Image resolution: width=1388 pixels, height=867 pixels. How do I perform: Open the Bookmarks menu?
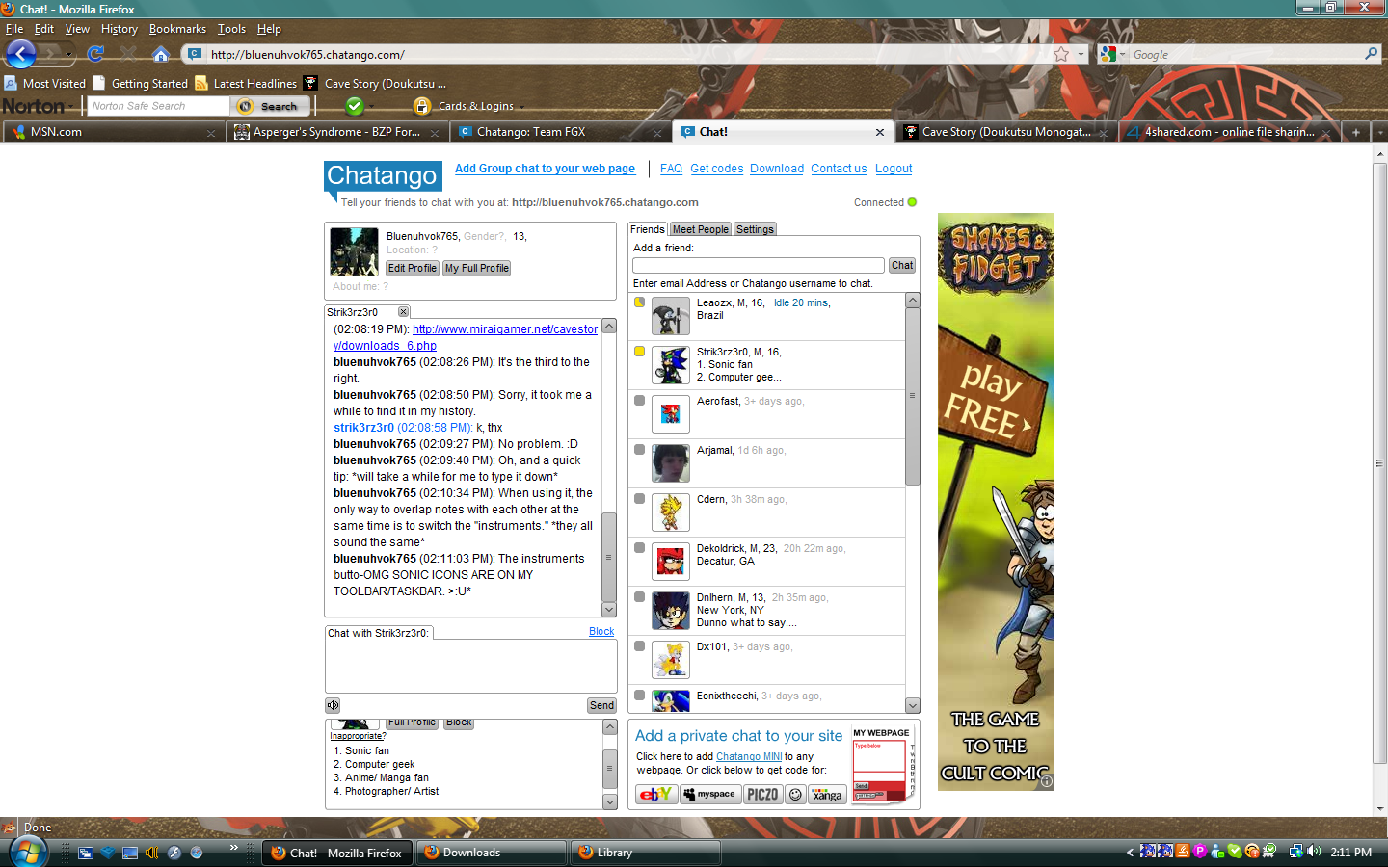[x=177, y=29]
